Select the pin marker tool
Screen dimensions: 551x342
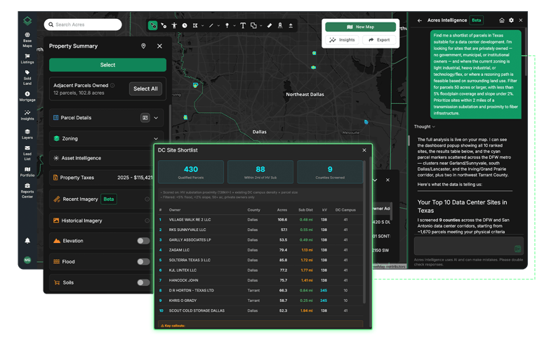(227, 25)
